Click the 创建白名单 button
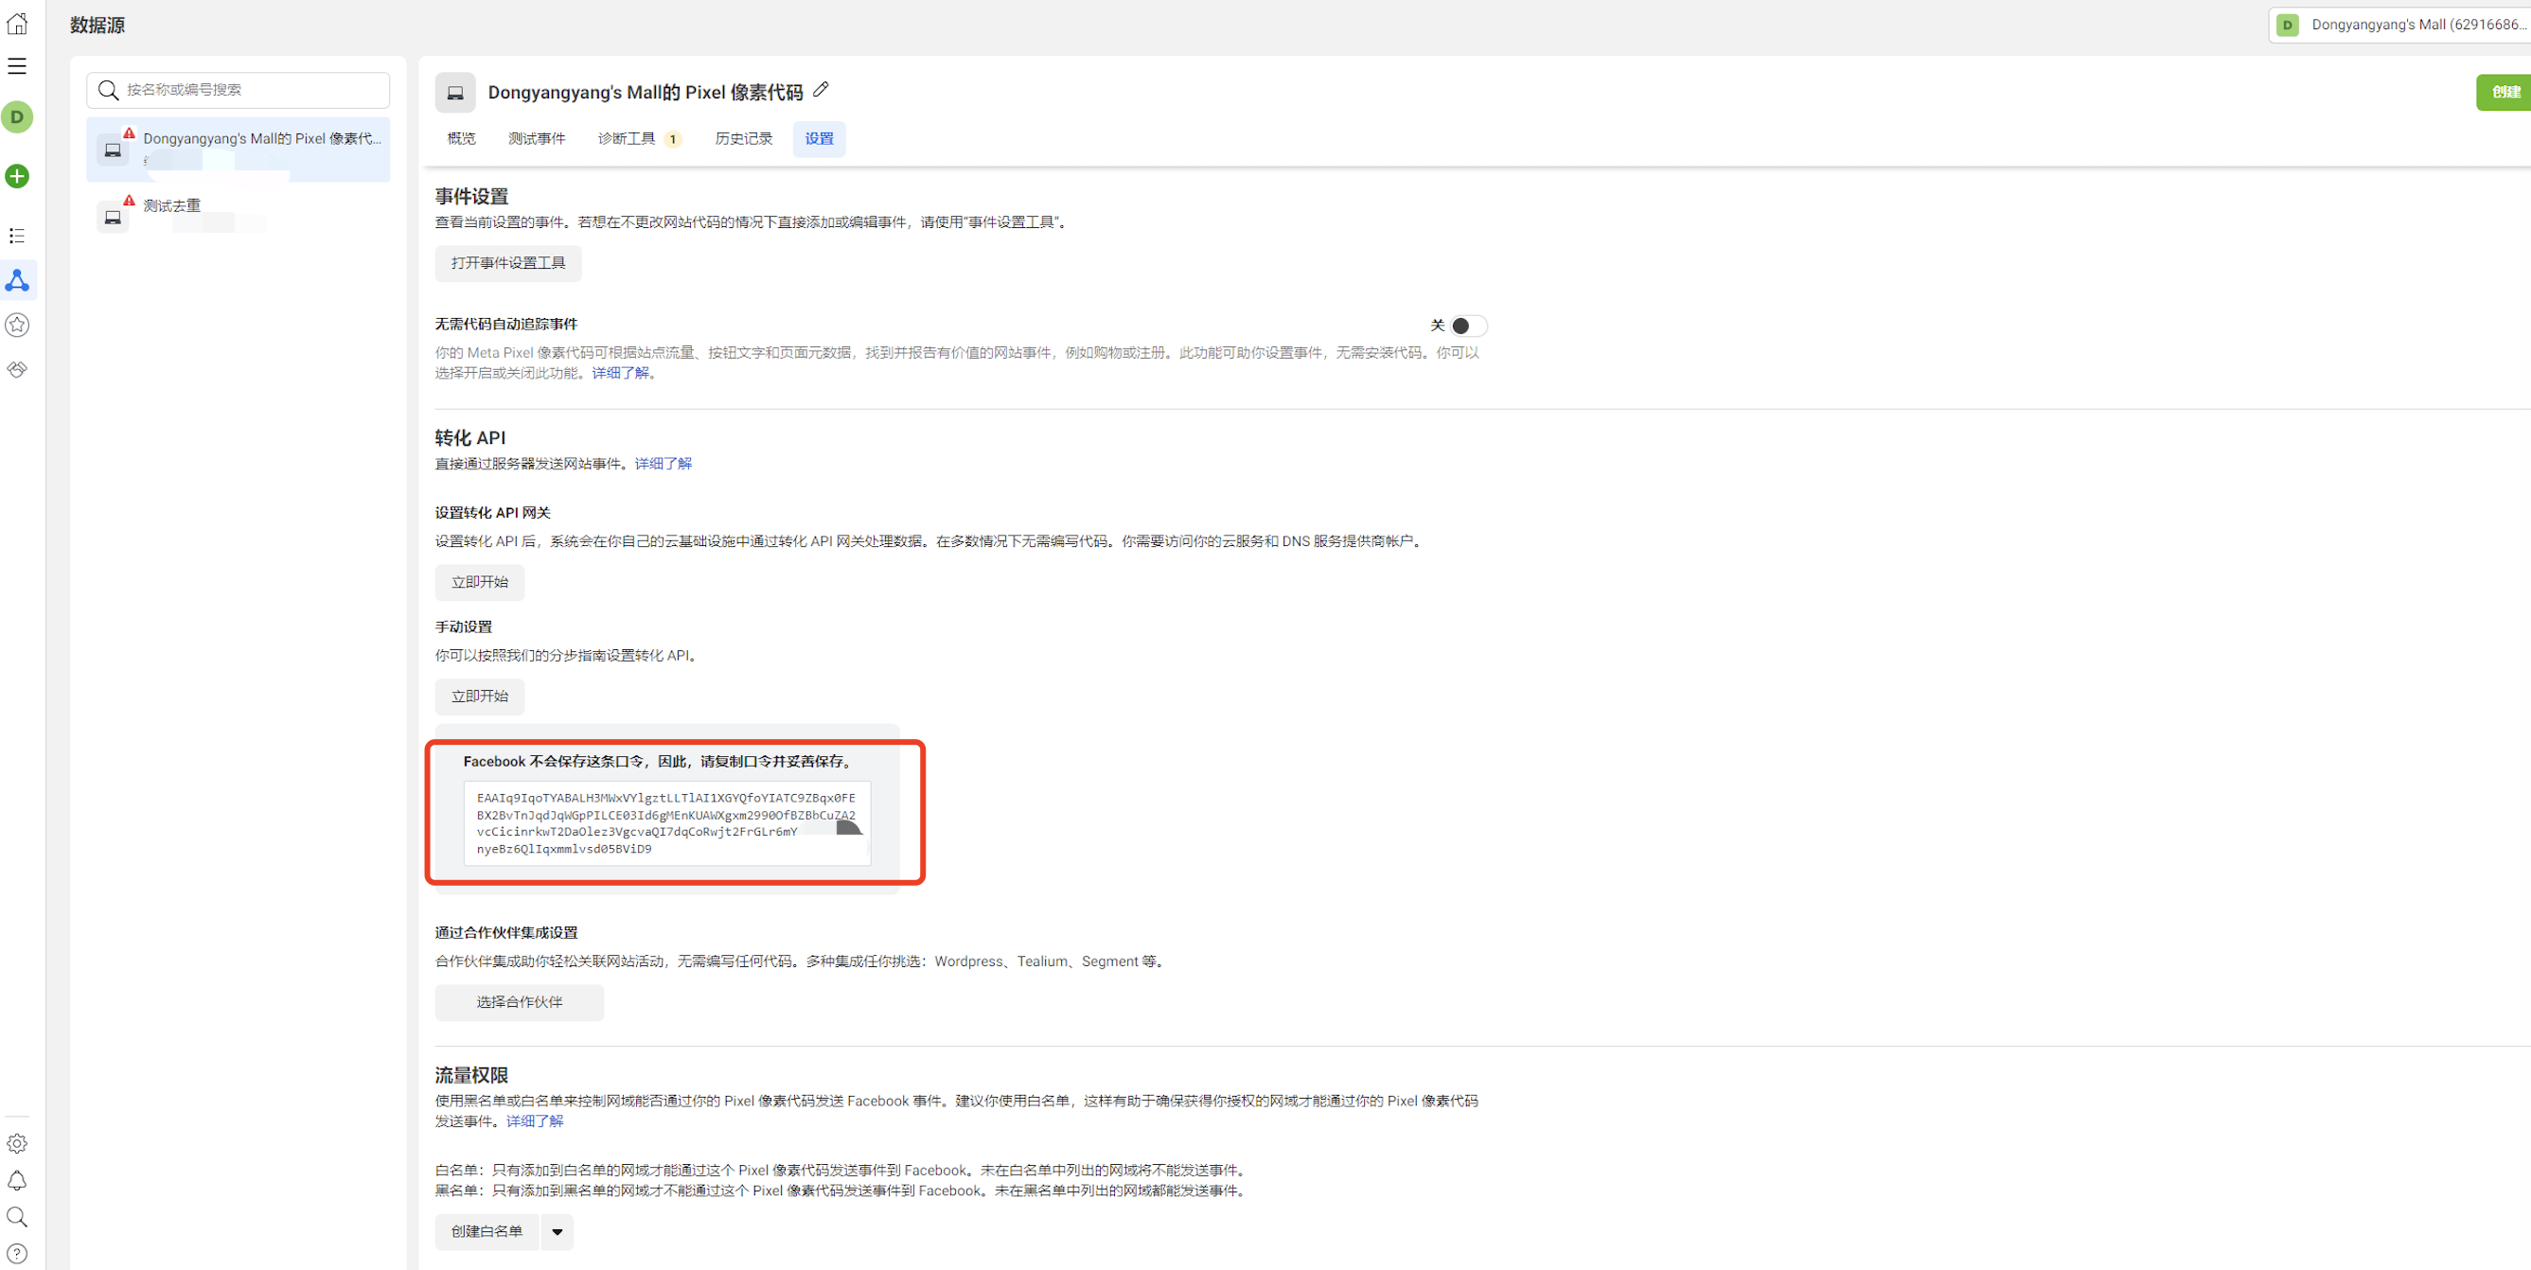Viewport: 2531px width, 1270px height. (487, 1232)
